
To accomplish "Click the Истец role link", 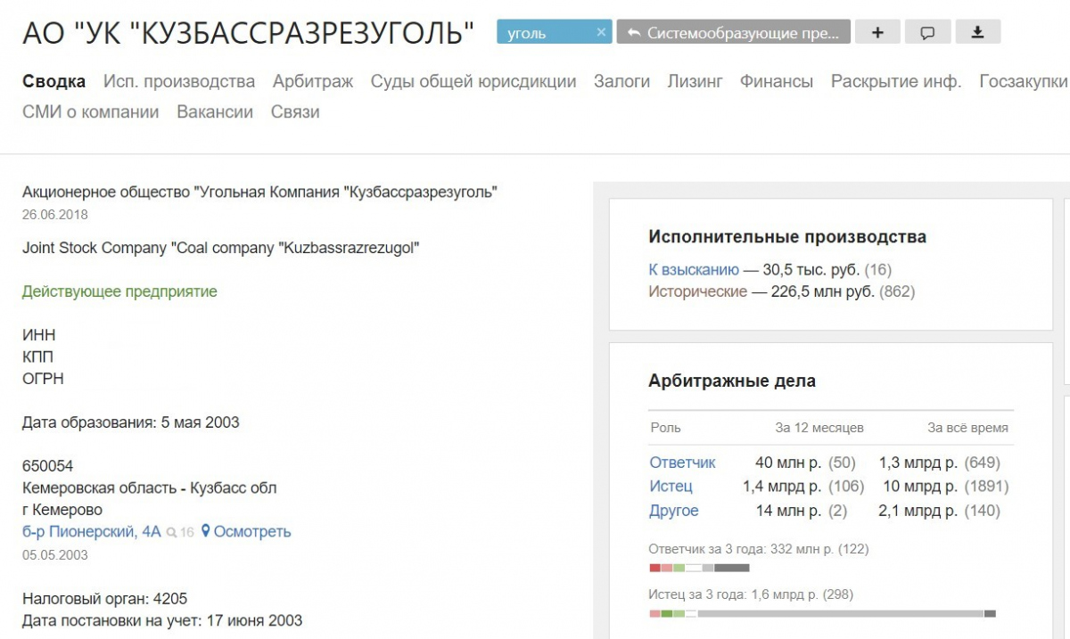I will pos(671,487).
